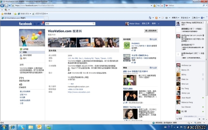Click the hide chat sidebar icon
Screen dimensions: 208x130
(x=203, y=119)
